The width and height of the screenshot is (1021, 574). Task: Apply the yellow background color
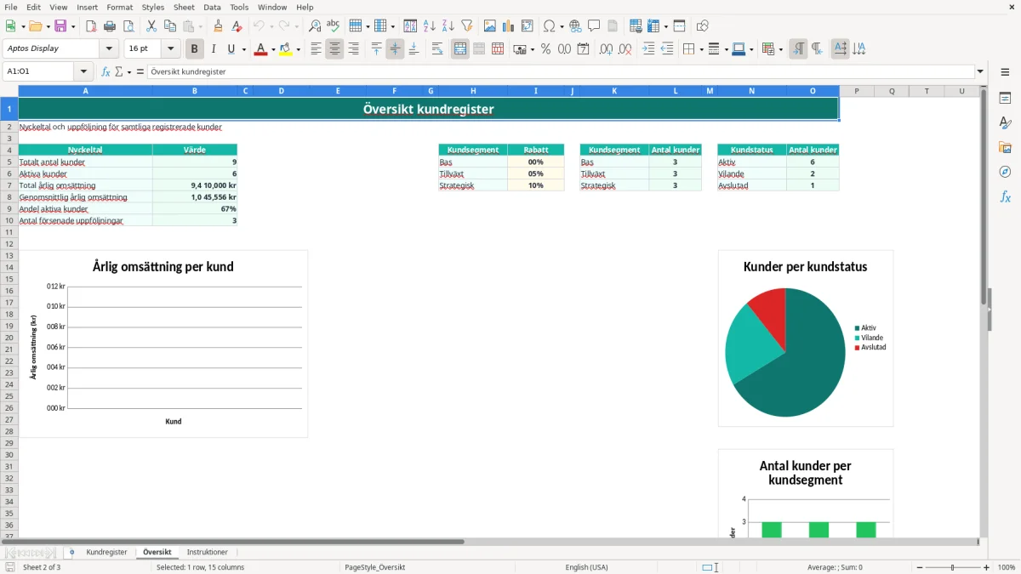(285, 49)
